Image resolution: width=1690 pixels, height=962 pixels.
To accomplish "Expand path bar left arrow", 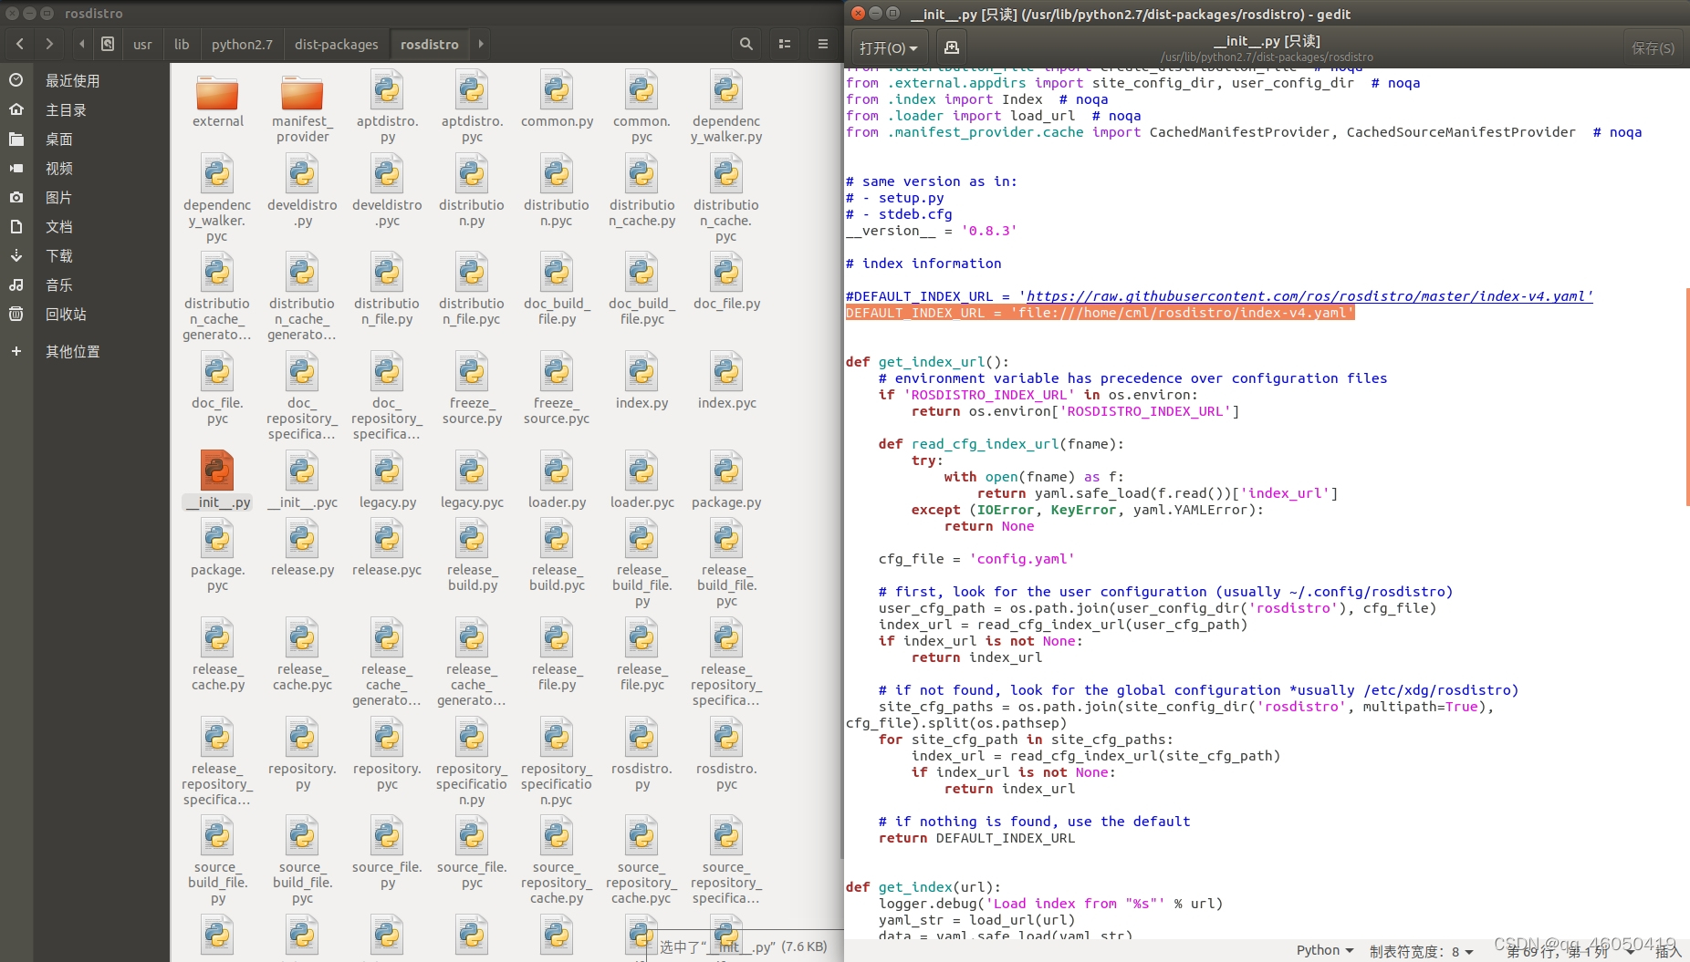I will tap(81, 44).
